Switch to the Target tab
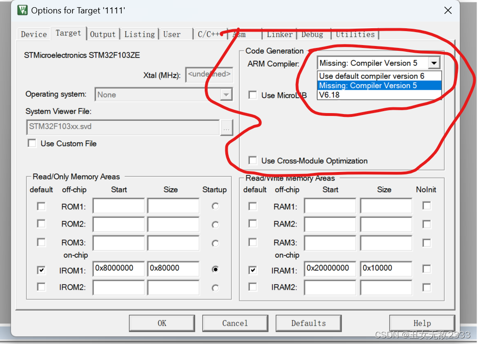The image size is (478, 344). (x=68, y=33)
